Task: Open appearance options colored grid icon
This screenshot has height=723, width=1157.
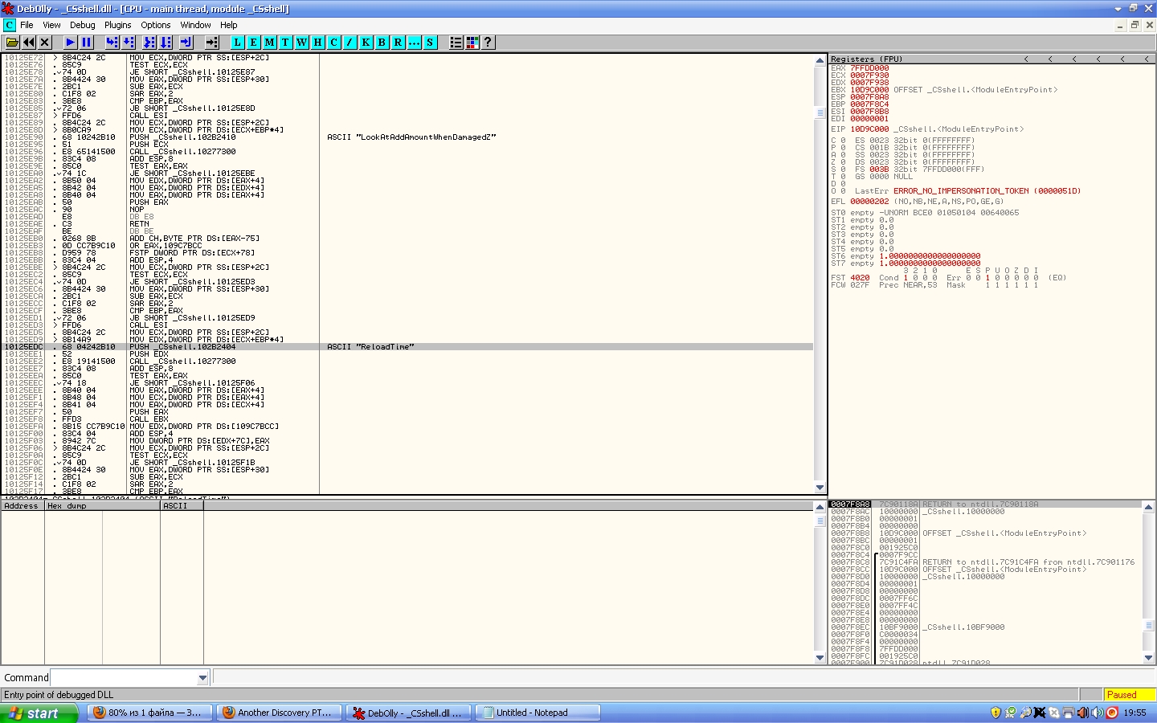Action: pyautogui.click(x=472, y=42)
